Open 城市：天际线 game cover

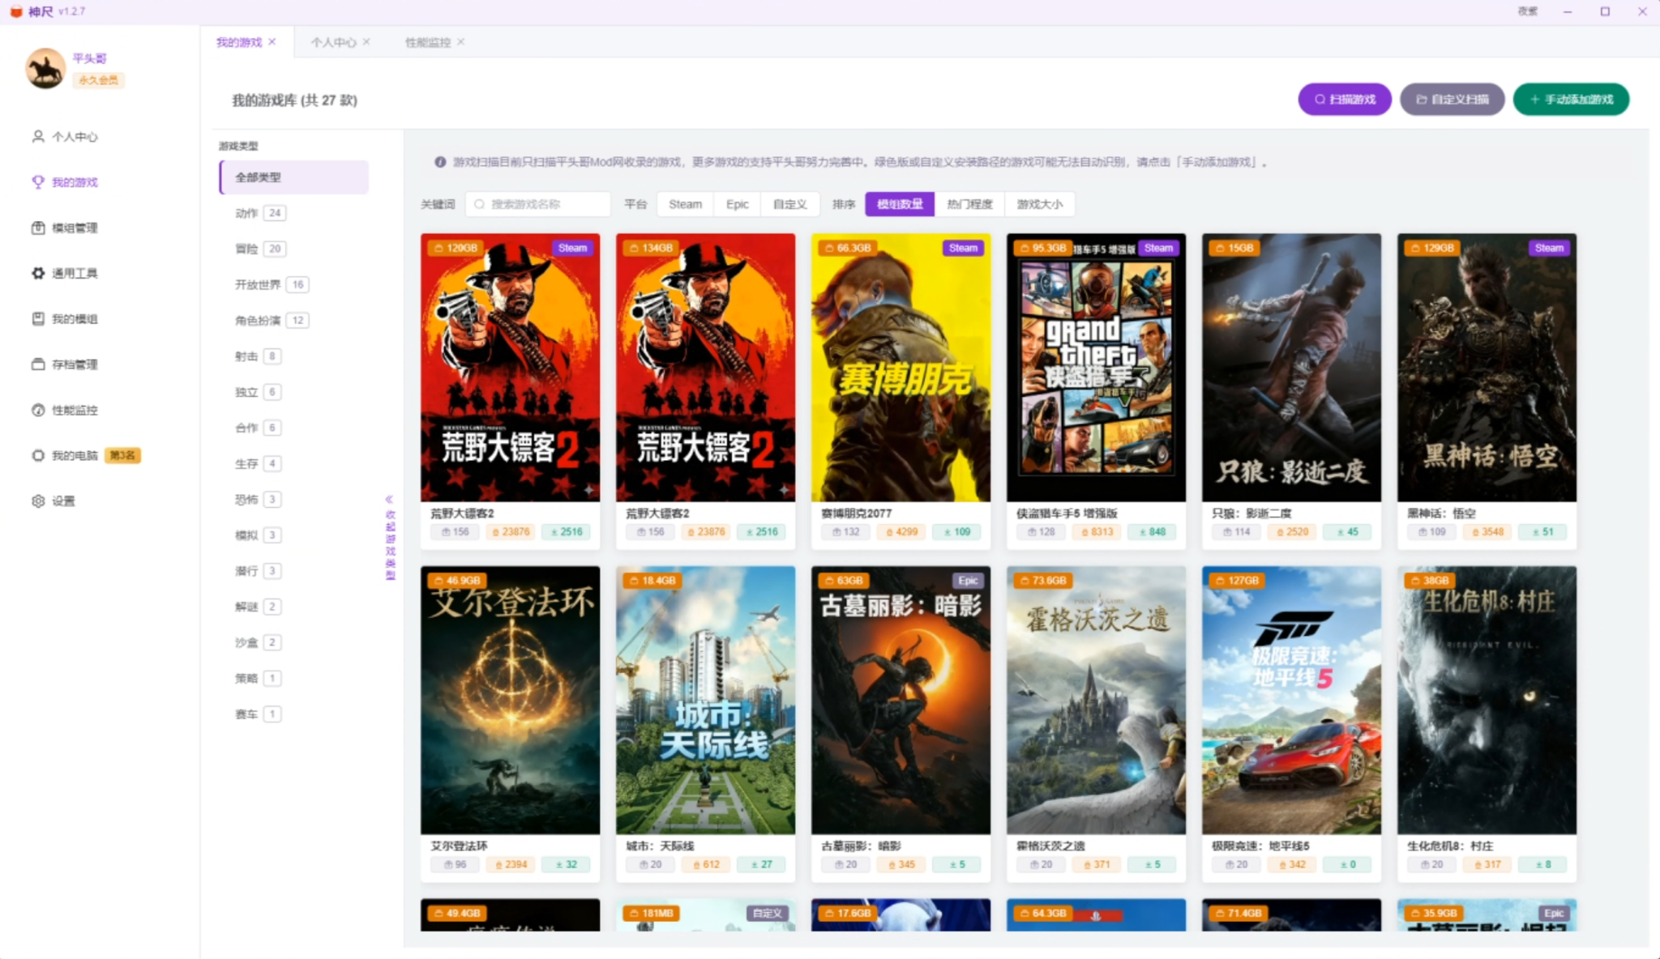point(705,700)
